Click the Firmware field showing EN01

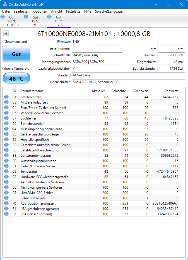point(97,42)
